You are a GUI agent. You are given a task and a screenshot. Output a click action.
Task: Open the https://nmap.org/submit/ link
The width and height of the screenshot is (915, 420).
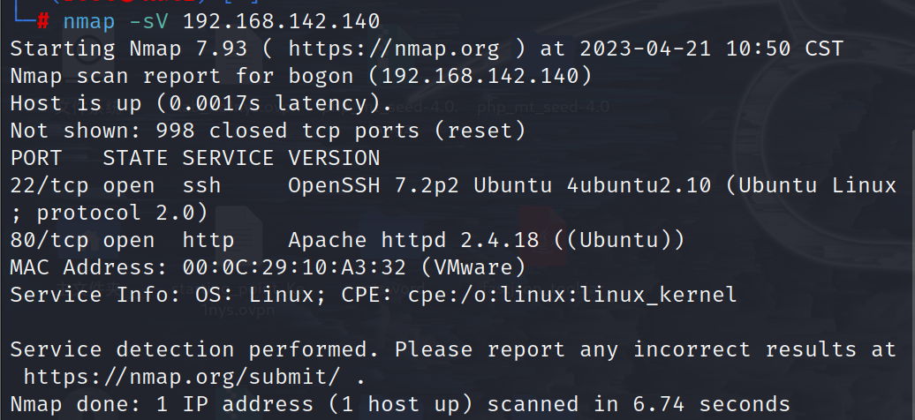pos(188,377)
